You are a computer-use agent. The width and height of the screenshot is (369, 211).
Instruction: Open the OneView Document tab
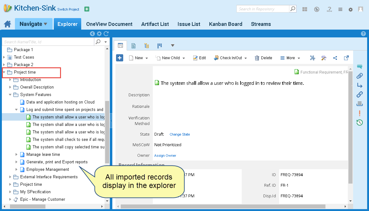click(x=109, y=24)
